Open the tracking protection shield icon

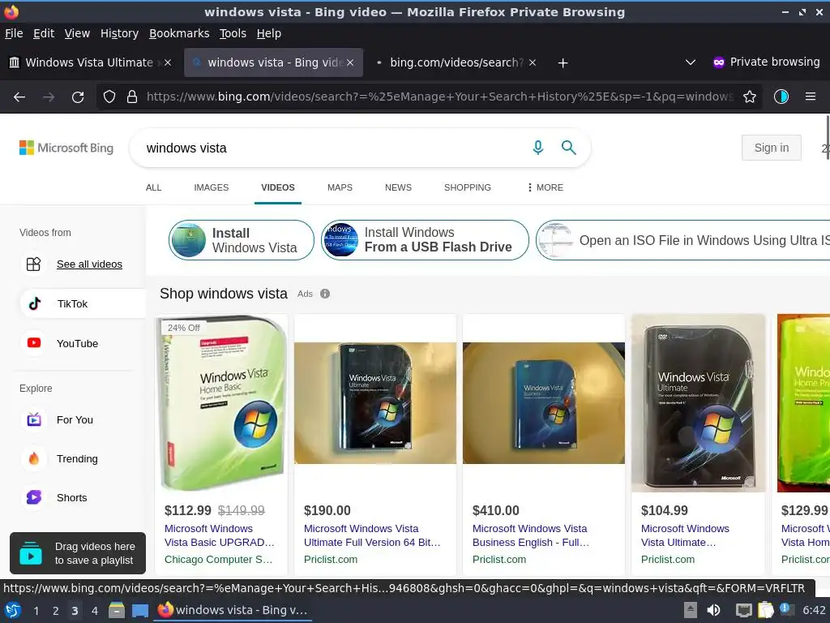tap(109, 97)
